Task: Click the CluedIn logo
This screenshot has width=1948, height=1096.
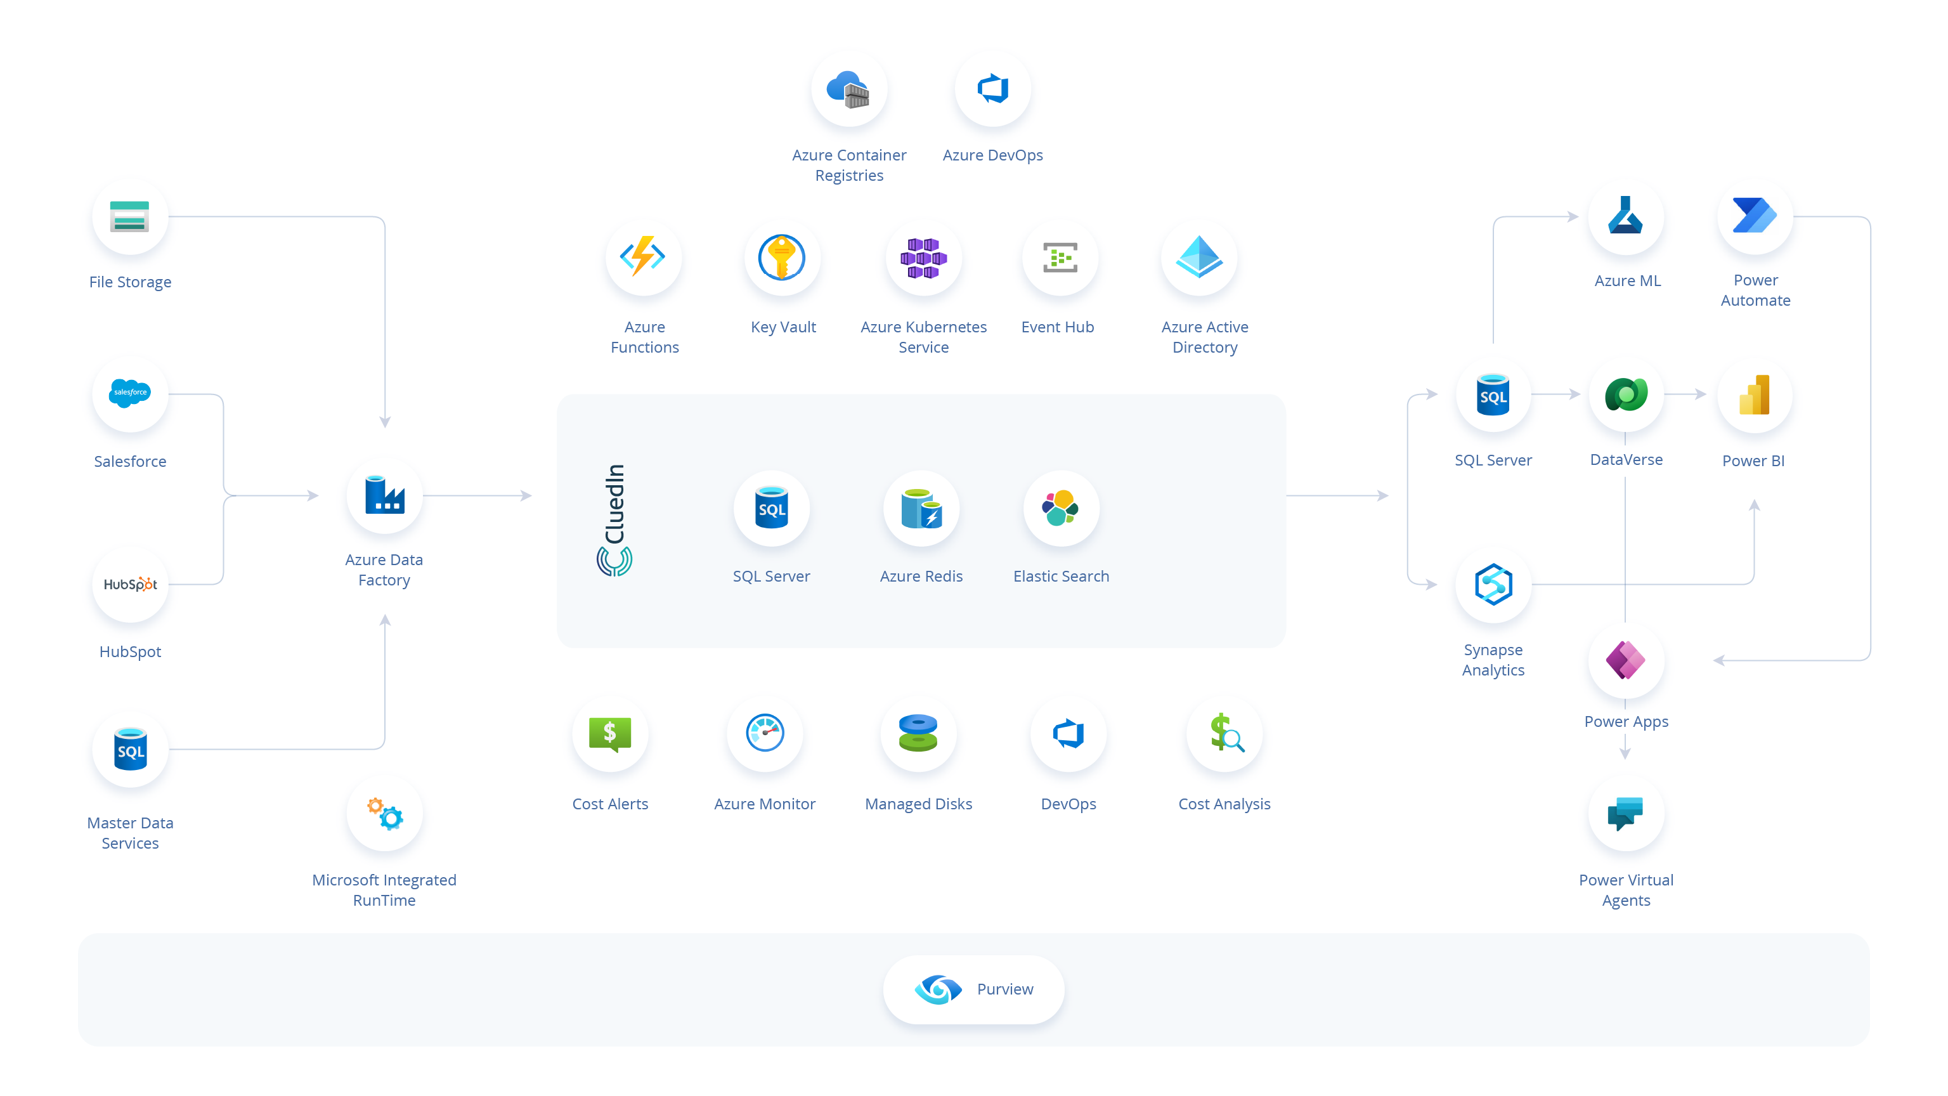Action: click(x=615, y=520)
